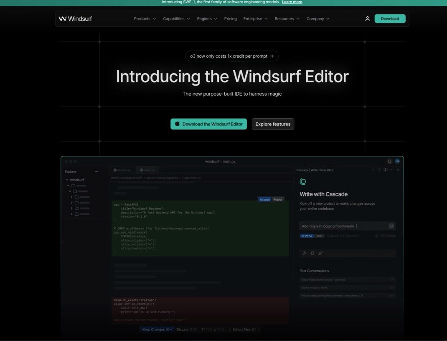The height and width of the screenshot is (341, 447).
Task: Click the Cascade swirl logo icon
Action: tap(303, 181)
